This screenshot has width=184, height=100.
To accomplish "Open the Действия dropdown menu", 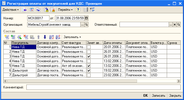I will [x=11, y=10].
